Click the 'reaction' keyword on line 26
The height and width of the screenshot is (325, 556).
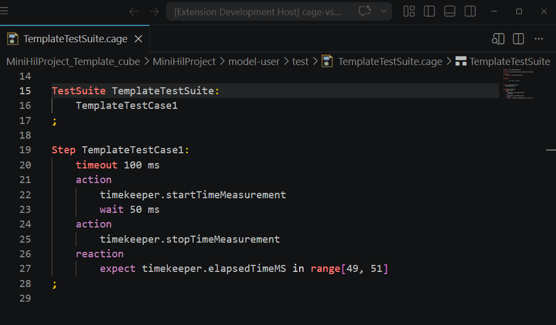click(x=100, y=254)
